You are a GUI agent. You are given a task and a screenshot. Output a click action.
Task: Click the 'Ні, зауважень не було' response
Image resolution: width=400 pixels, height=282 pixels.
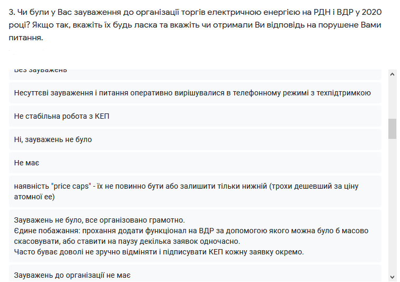[195, 139]
